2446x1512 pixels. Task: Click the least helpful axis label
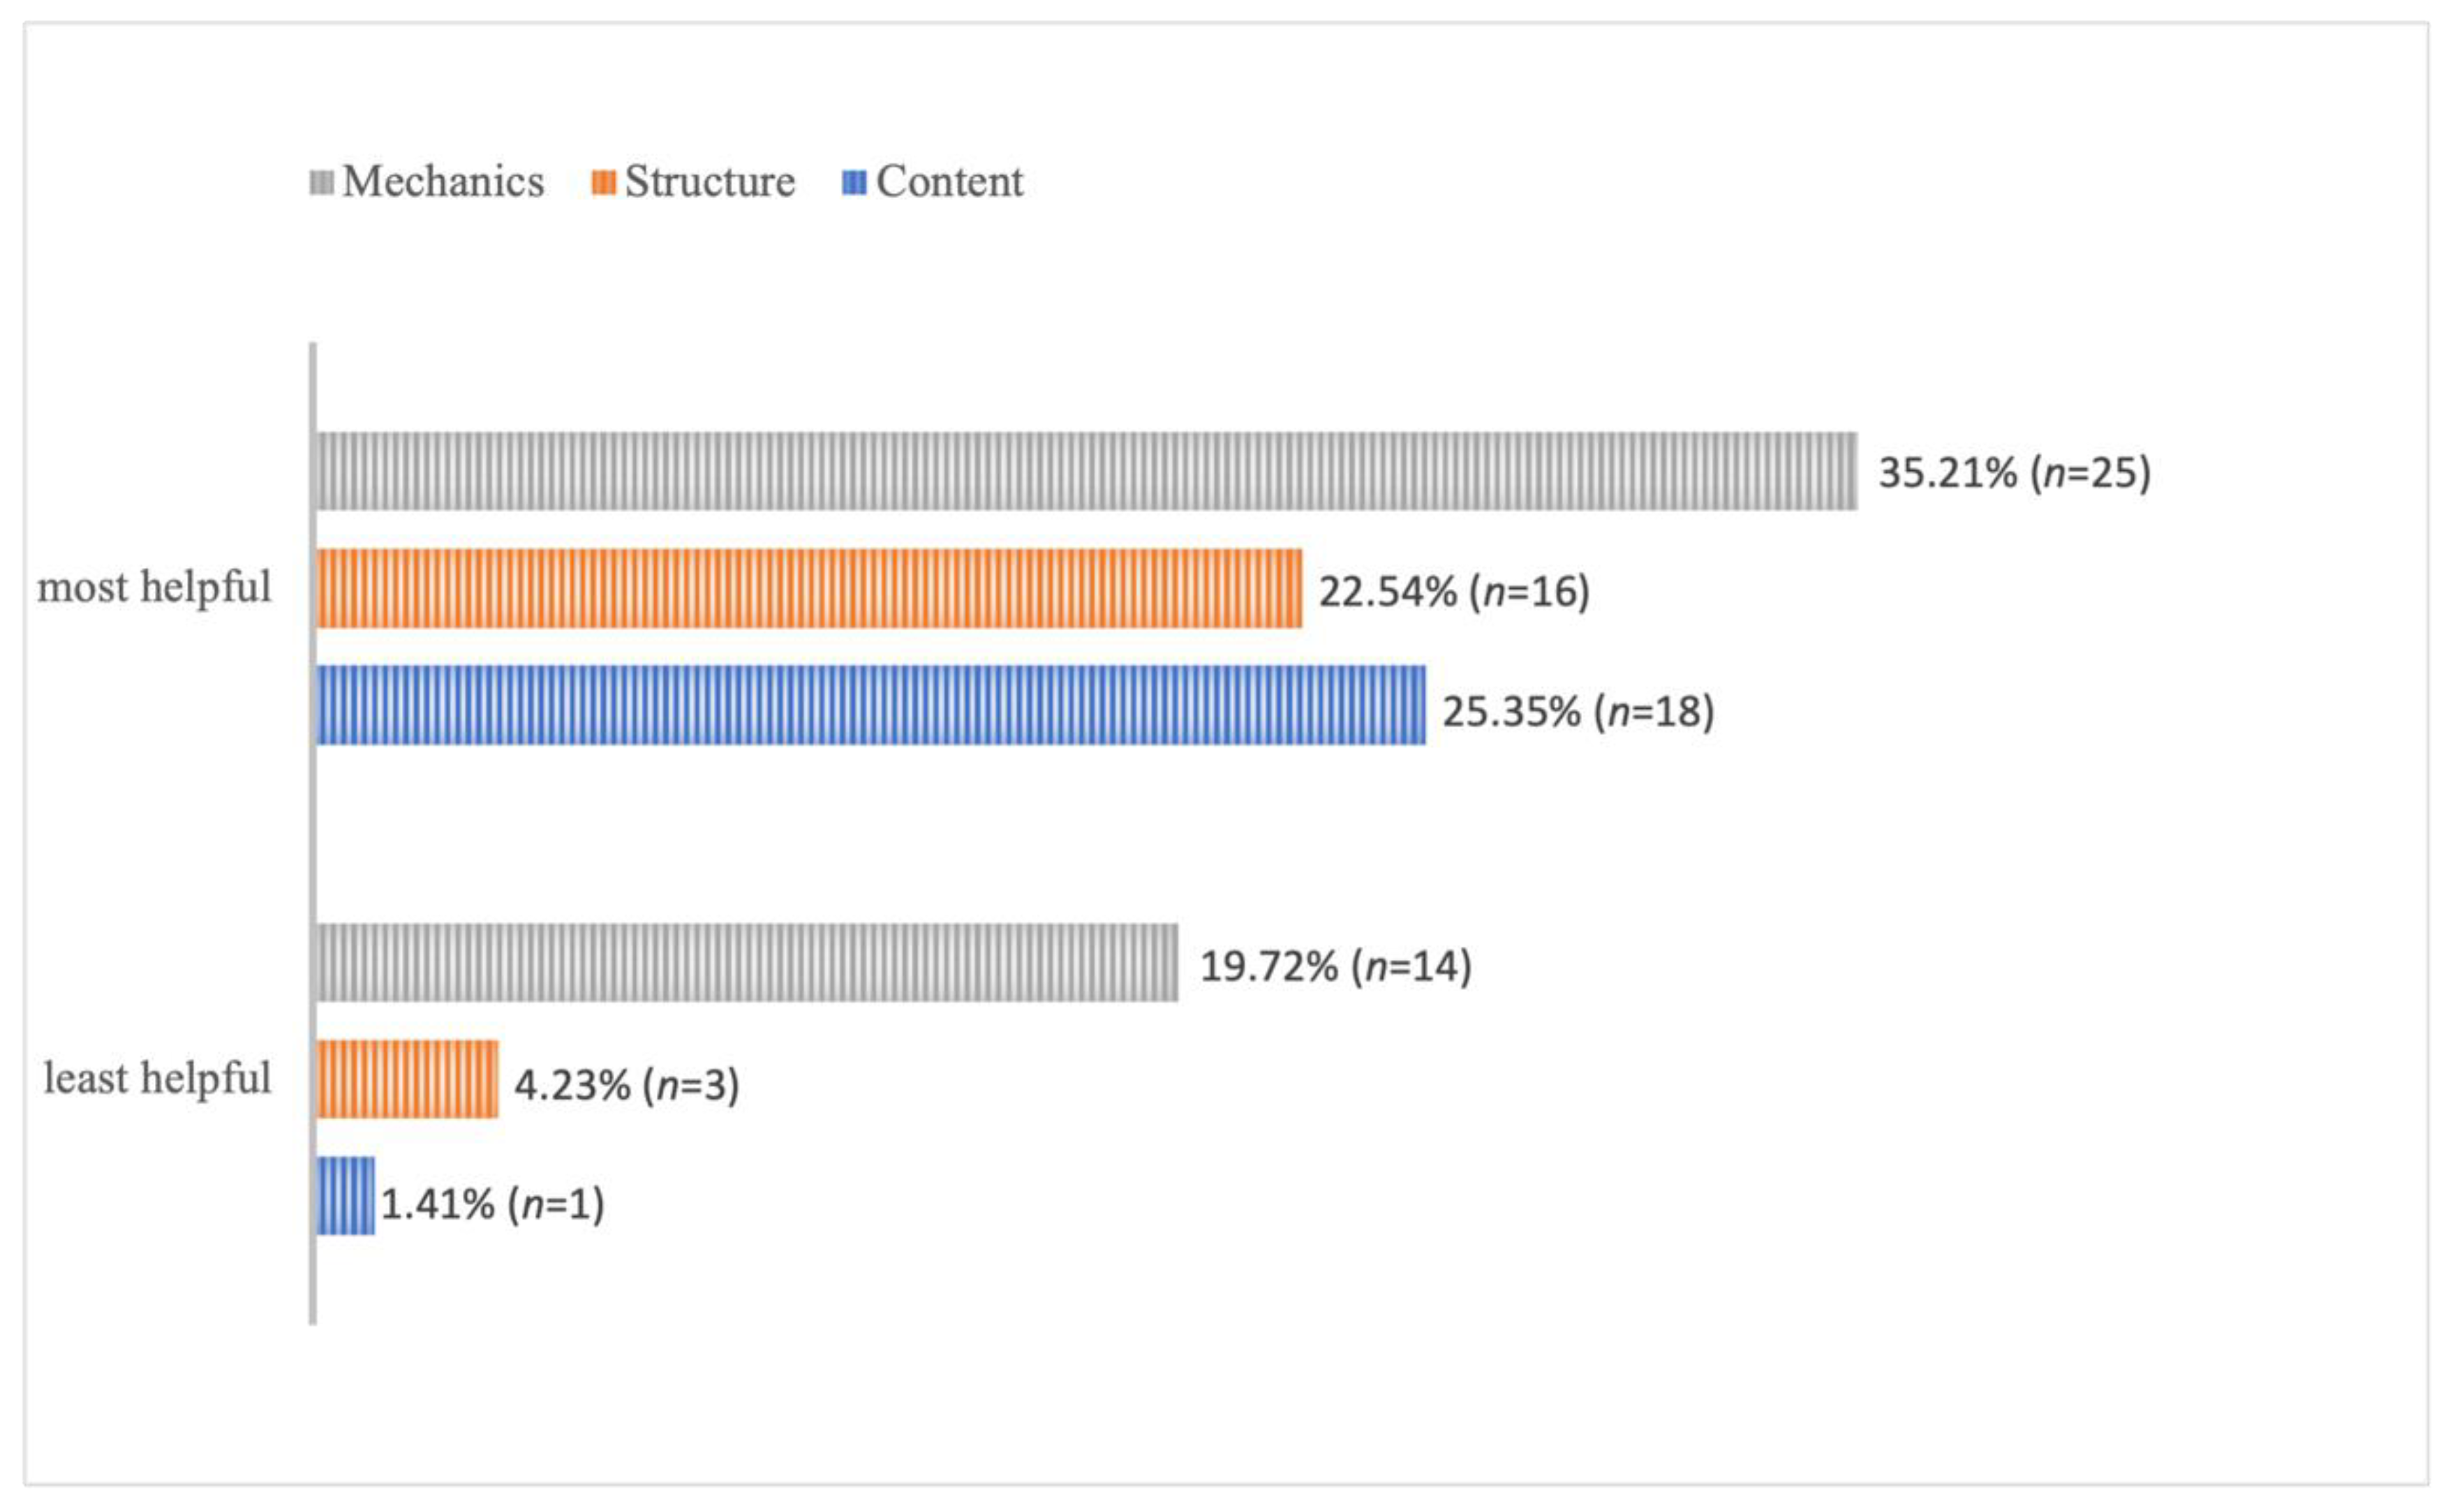[x=157, y=1079]
